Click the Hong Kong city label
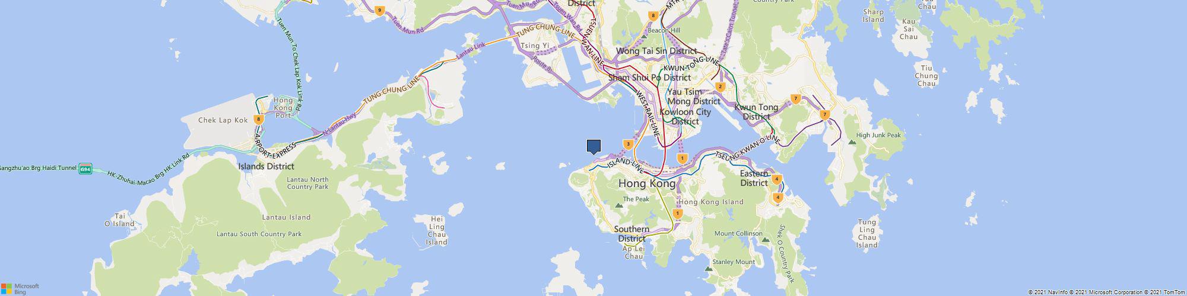The height and width of the screenshot is (296, 1187). [647, 184]
